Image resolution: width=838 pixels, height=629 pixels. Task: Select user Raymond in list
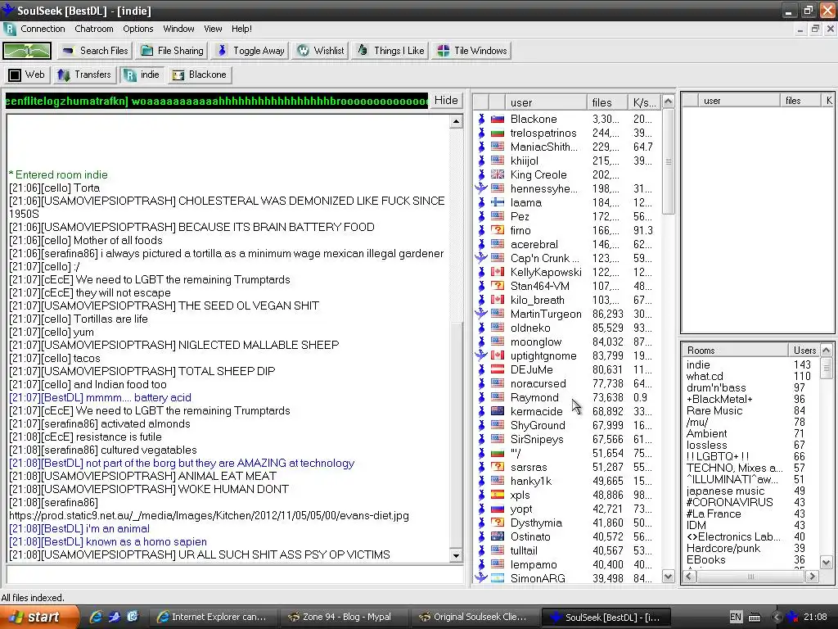(x=534, y=397)
